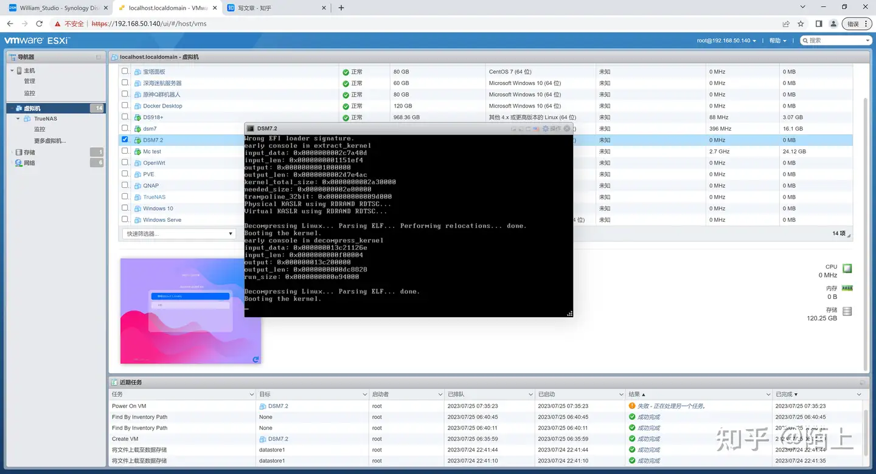
Task: Tick the checkbox for Windows 10 VM
Action: [x=125, y=208]
